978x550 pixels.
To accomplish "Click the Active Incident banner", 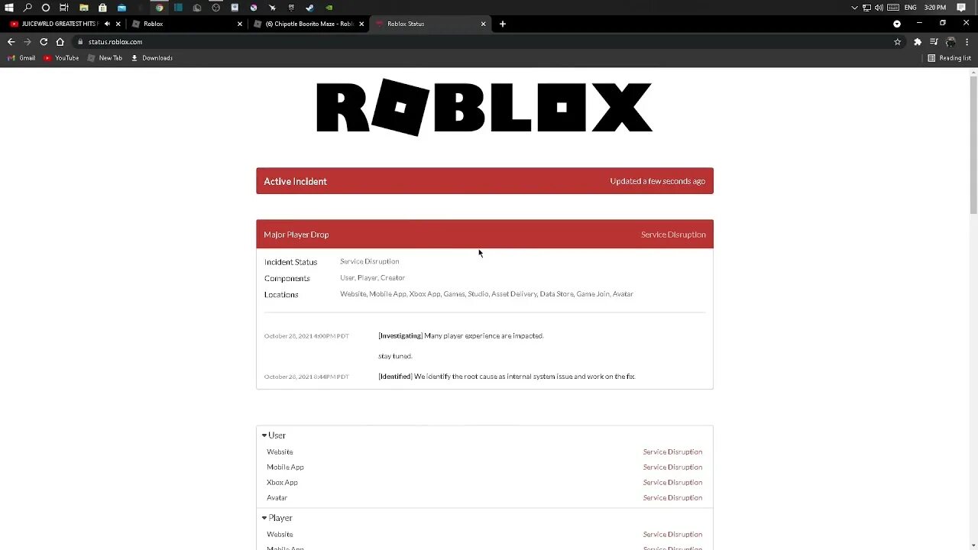I will [x=484, y=181].
